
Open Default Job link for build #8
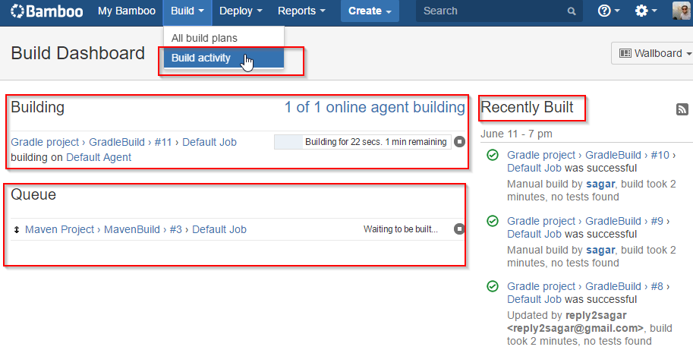(x=534, y=299)
